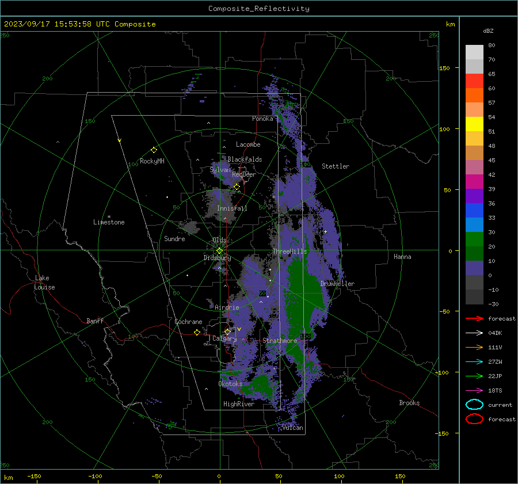Click the Brooks town label
Screen dimensions: 518x484
409,403
